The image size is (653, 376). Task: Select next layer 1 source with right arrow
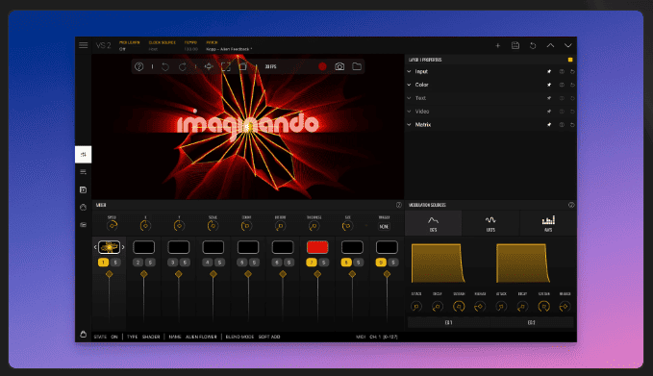click(x=123, y=247)
